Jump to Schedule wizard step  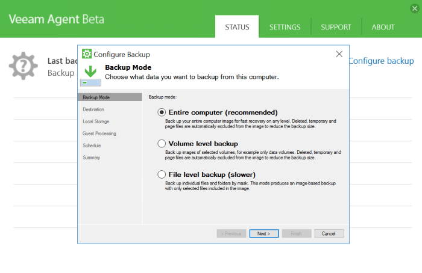tap(92, 146)
